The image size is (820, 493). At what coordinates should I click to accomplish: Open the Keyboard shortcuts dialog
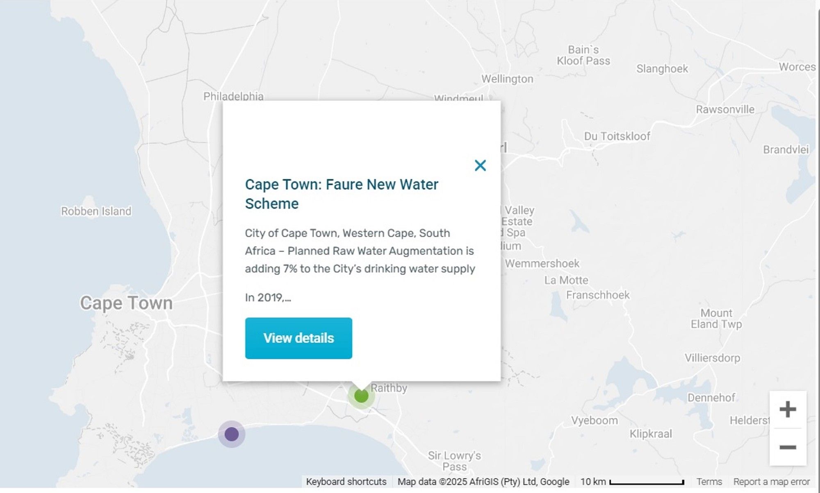pyautogui.click(x=346, y=482)
